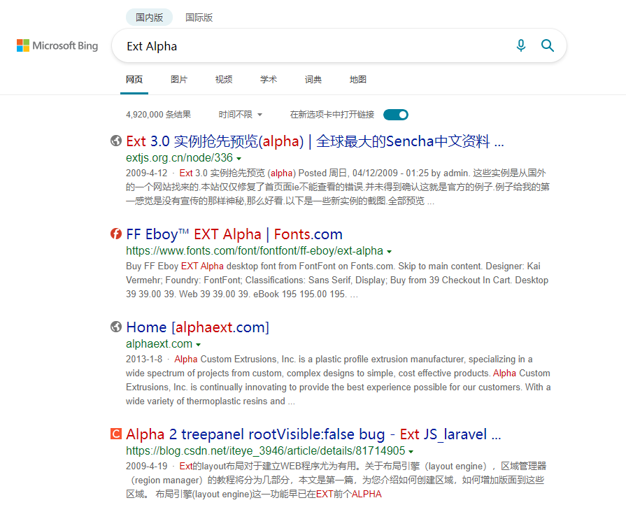Viewport: 626px width, 505px height.
Task: Toggle the 在新选项卡中打开链接 switch
Action: coord(396,115)
